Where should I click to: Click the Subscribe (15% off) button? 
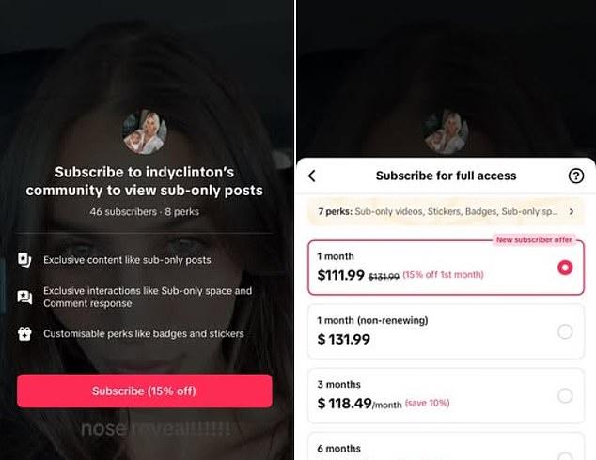click(x=145, y=391)
